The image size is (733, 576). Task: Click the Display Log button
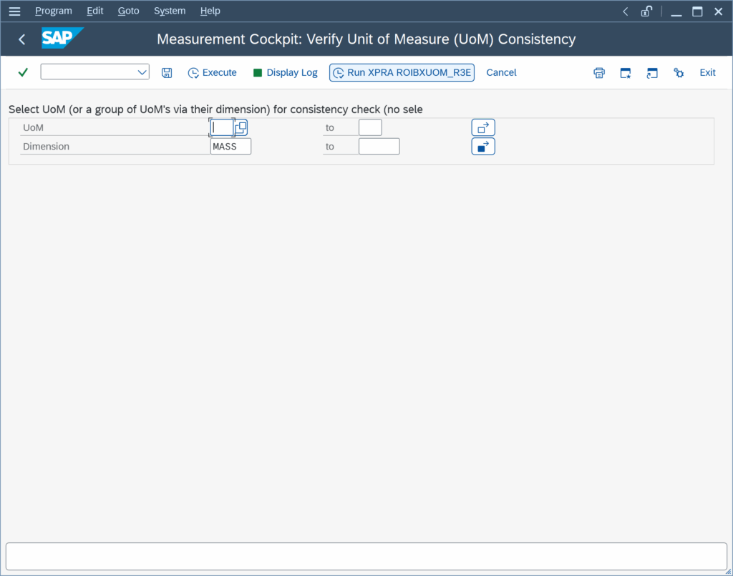click(x=285, y=72)
